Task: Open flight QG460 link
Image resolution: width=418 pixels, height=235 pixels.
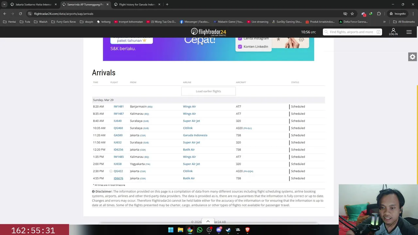Action: coord(118,128)
